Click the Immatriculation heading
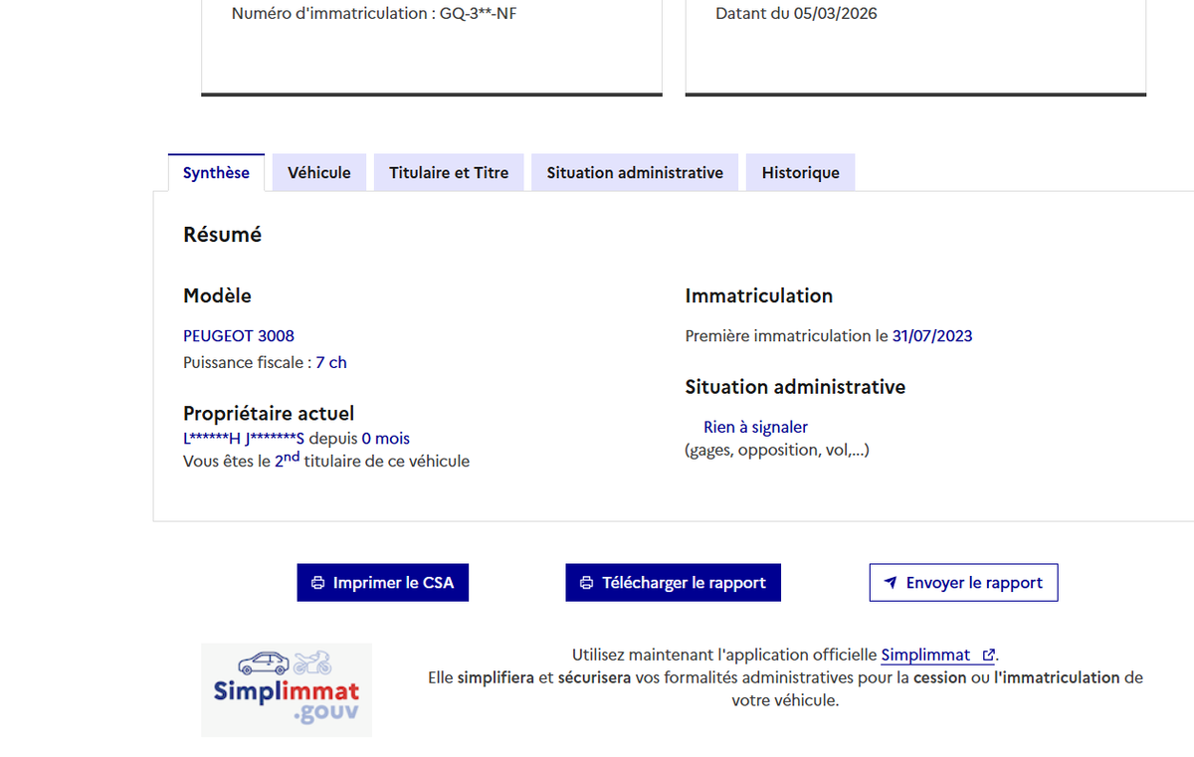 [x=759, y=295]
